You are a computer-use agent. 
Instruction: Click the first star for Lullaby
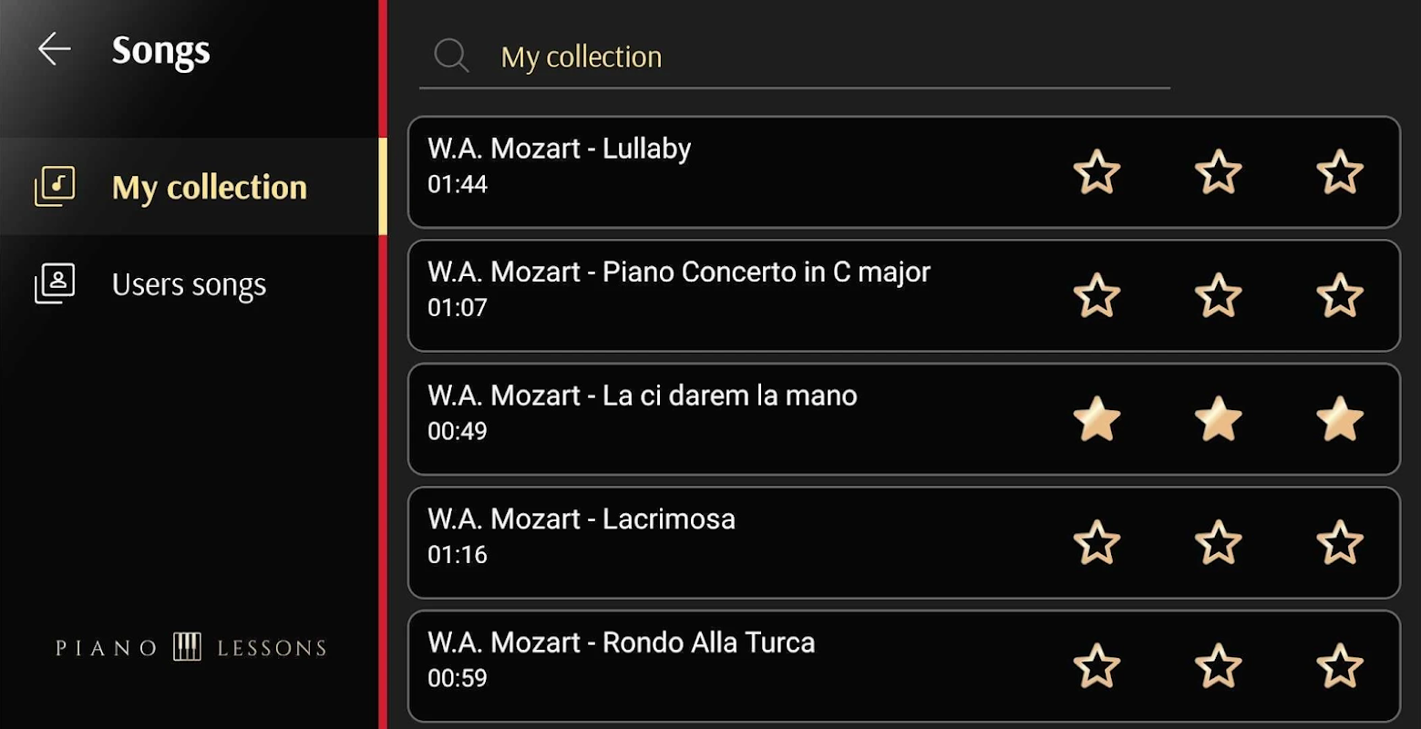pyautogui.click(x=1097, y=171)
